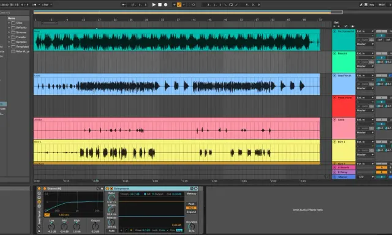Enable the Compressor Makeup button
The height and width of the screenshot is (235, 392).
coord(191,193)
